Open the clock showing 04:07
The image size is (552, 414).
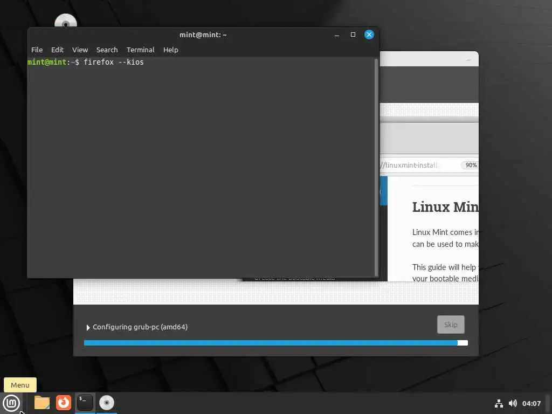(x=531, y=403)
